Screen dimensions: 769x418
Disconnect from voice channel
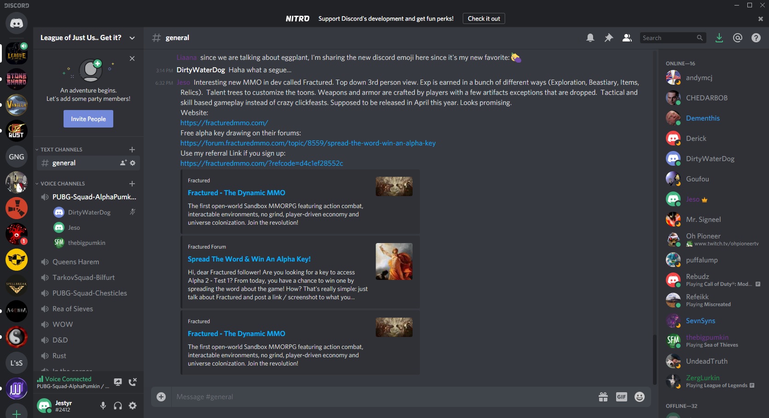[x=133, y=382]
